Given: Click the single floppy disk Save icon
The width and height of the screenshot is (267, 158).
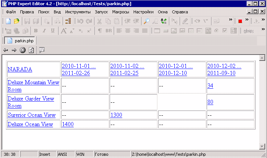Looking at the screenshot, I should tap(27, 21).
